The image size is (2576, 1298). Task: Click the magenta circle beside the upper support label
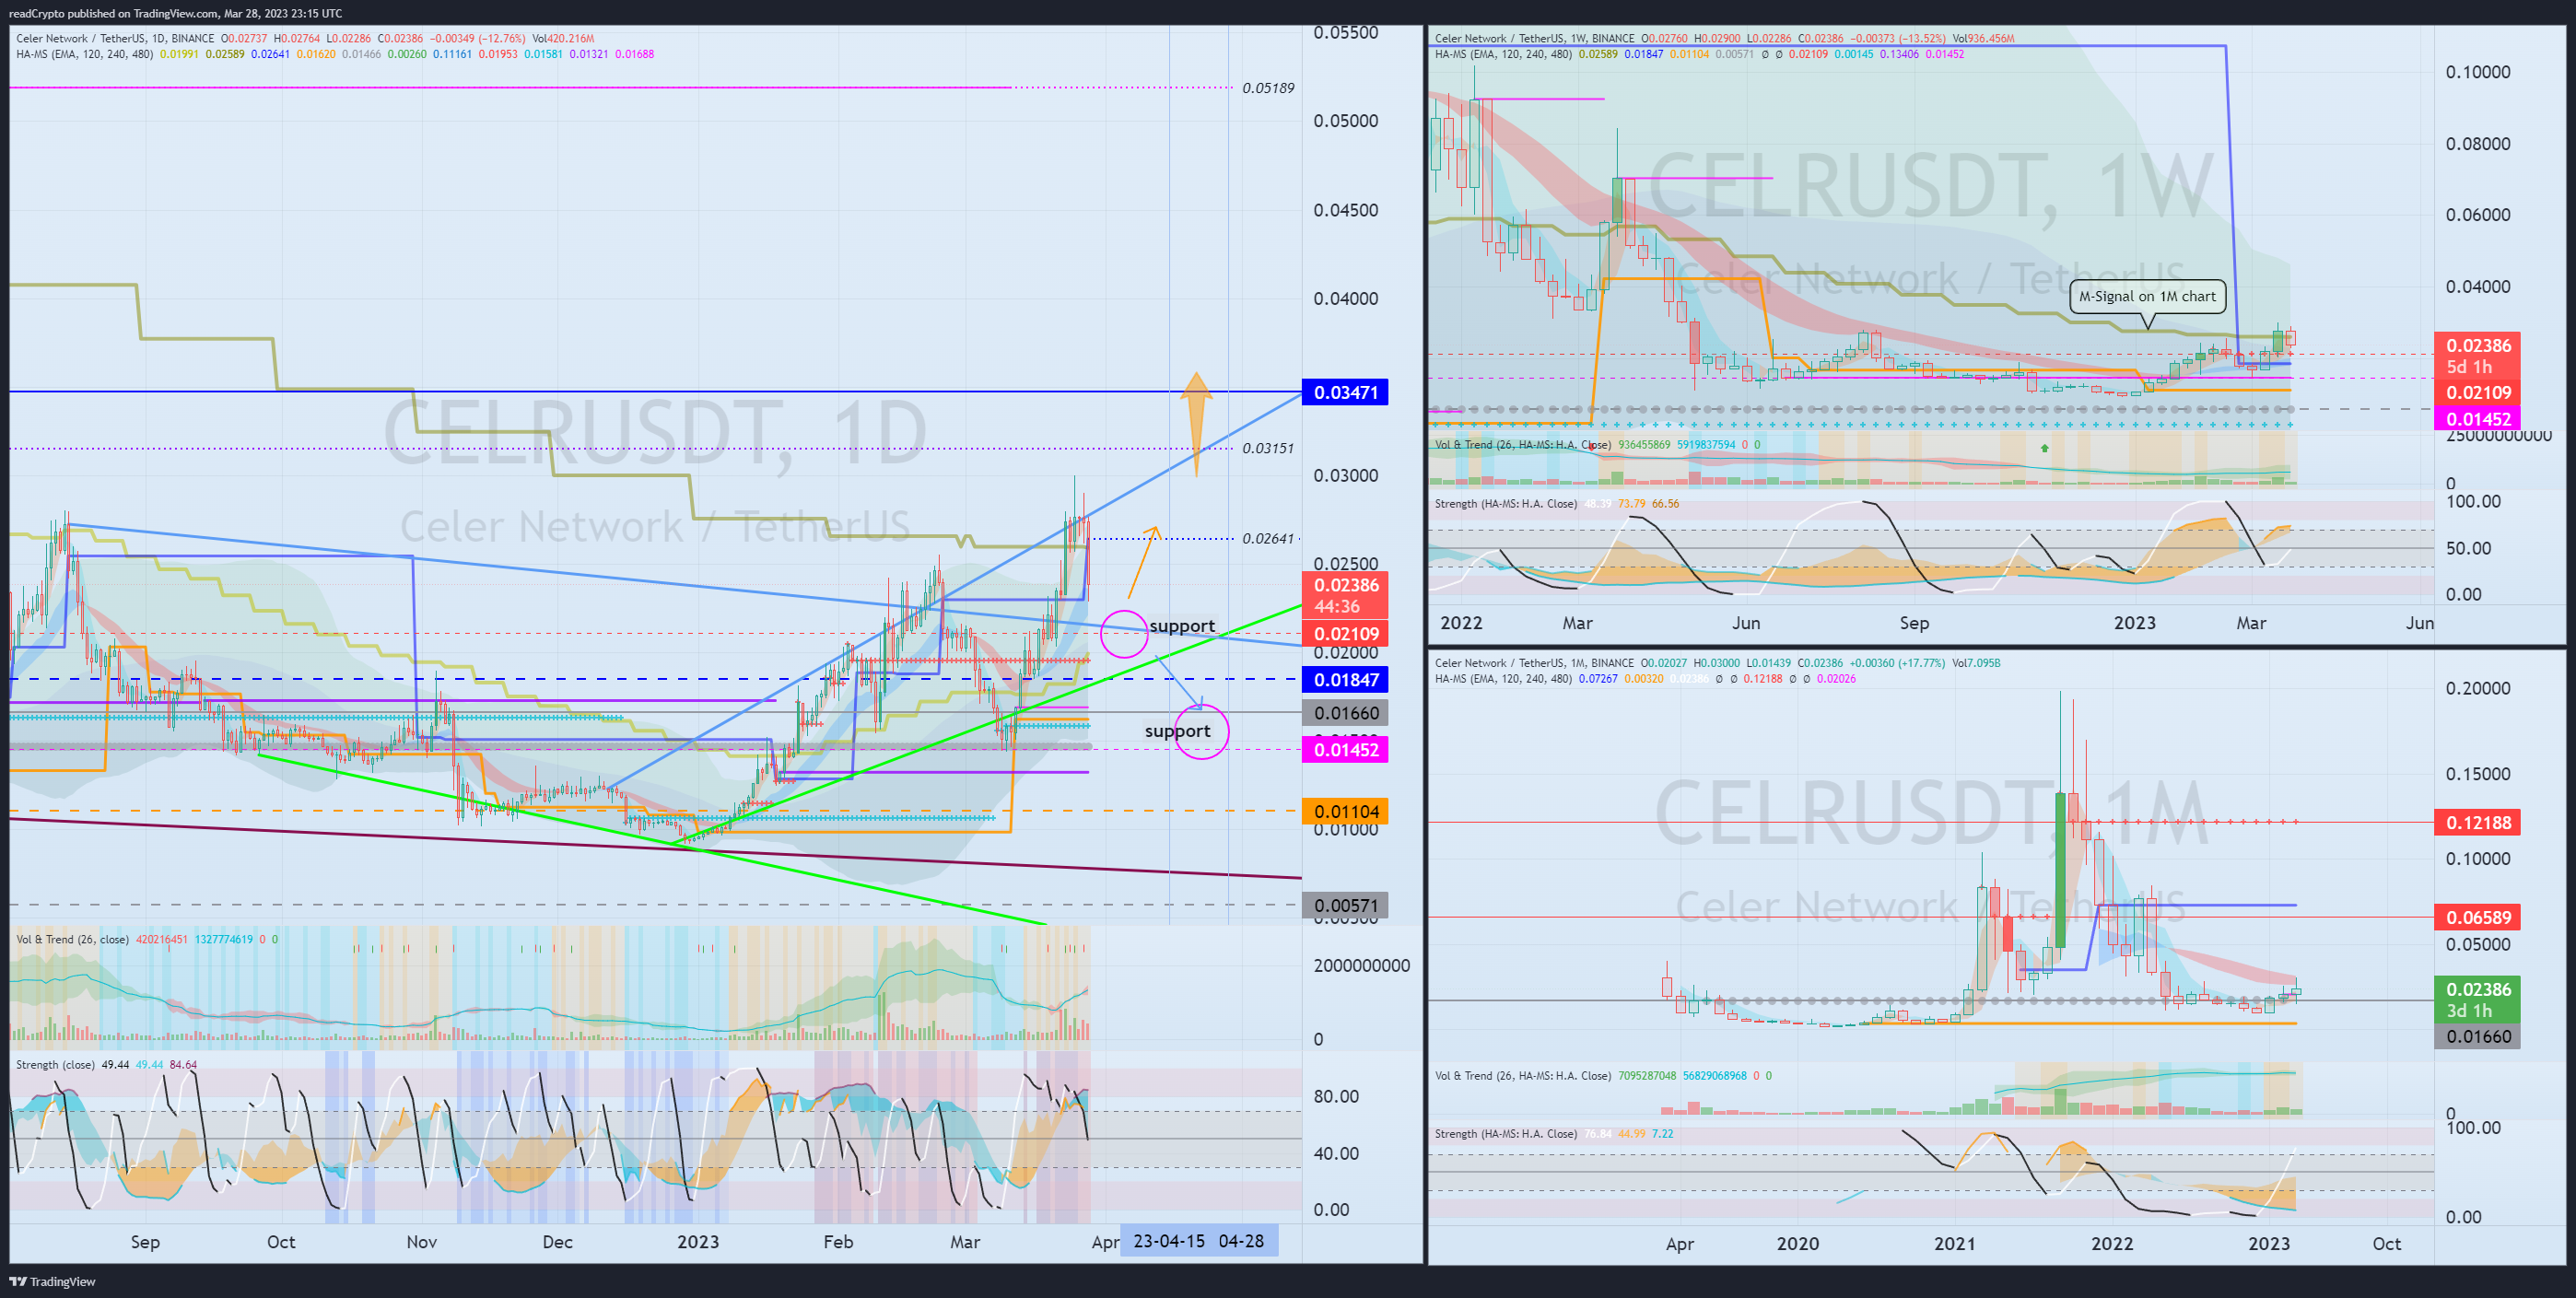pyautogui.click(x=1124, y=633)
